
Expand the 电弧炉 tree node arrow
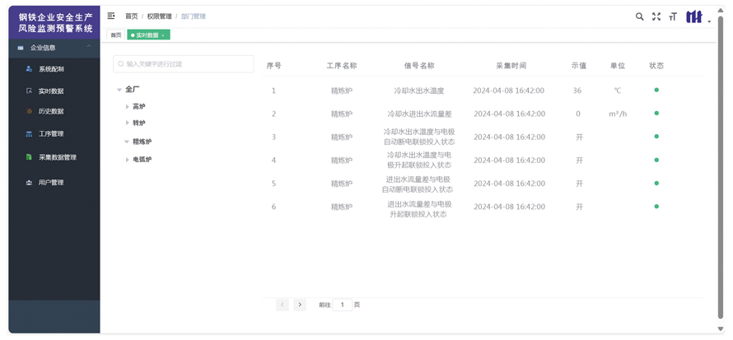pyautogui.click(x=127, y=160)
